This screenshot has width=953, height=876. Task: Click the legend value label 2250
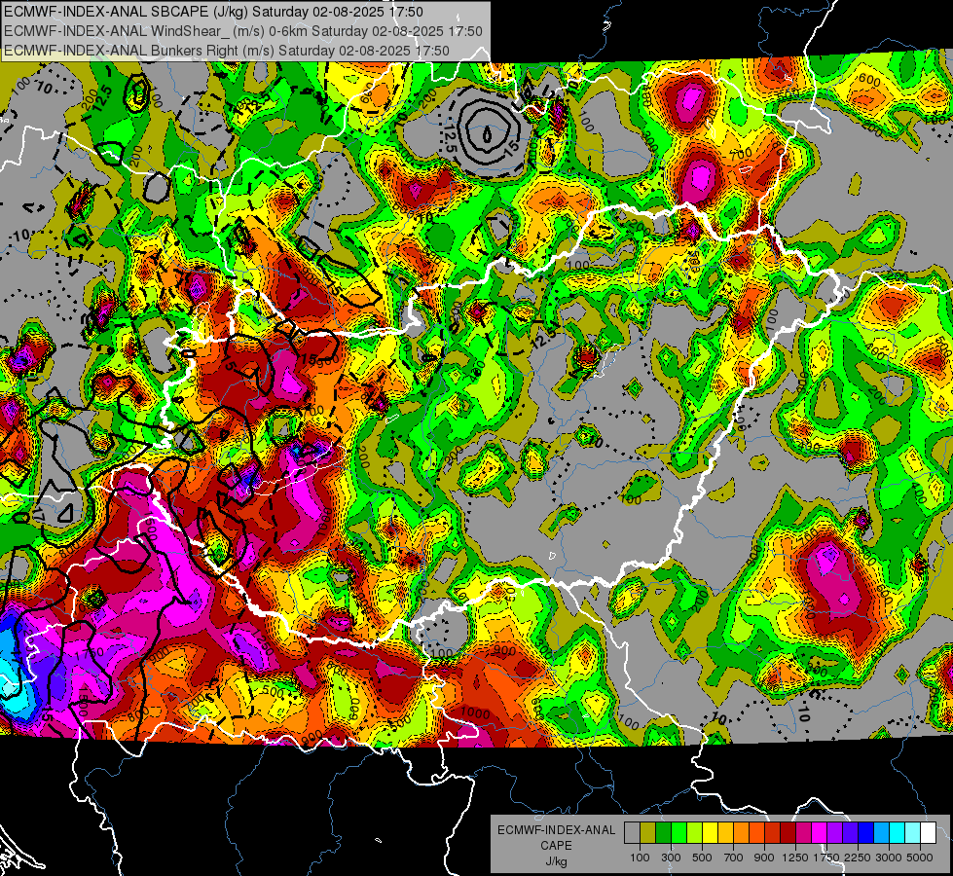click(x=859, y=858)
